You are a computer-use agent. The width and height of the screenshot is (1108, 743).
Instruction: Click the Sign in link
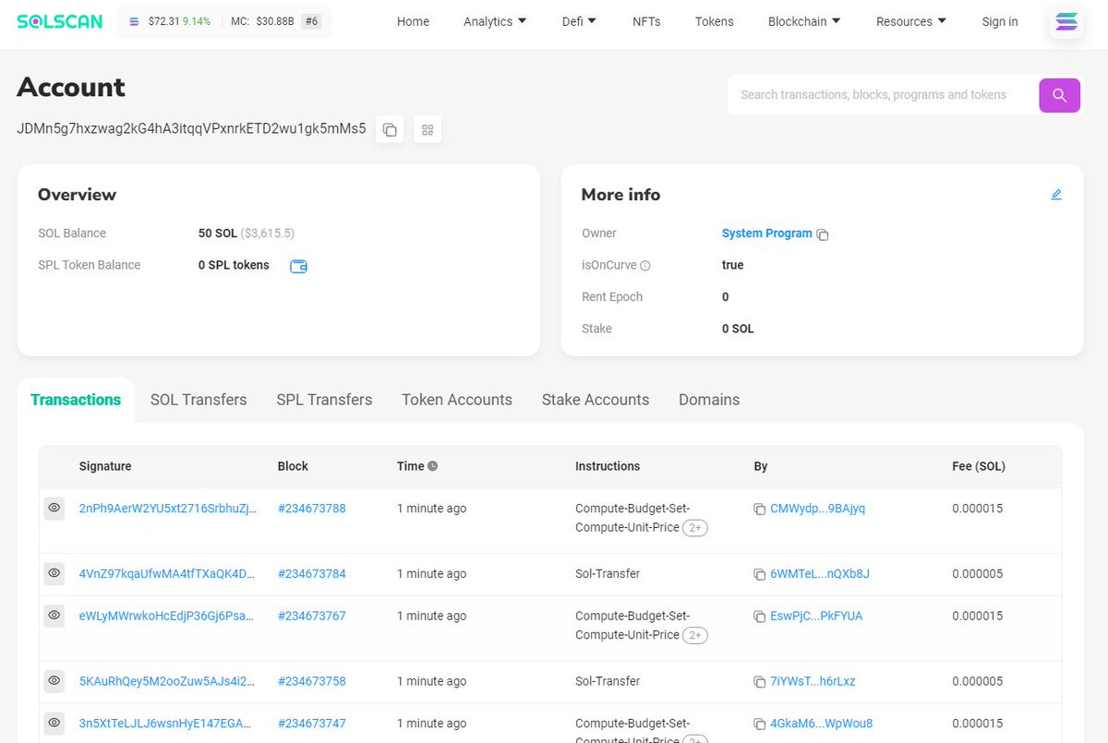(1000, 21)
